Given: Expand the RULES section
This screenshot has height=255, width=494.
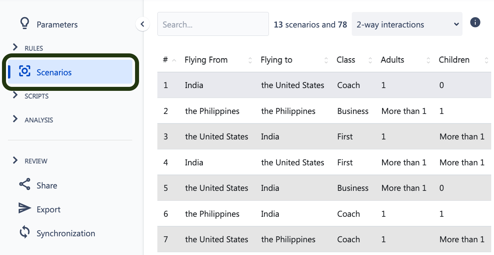Looking at the screenshot, I should click(x=16, y=48).
